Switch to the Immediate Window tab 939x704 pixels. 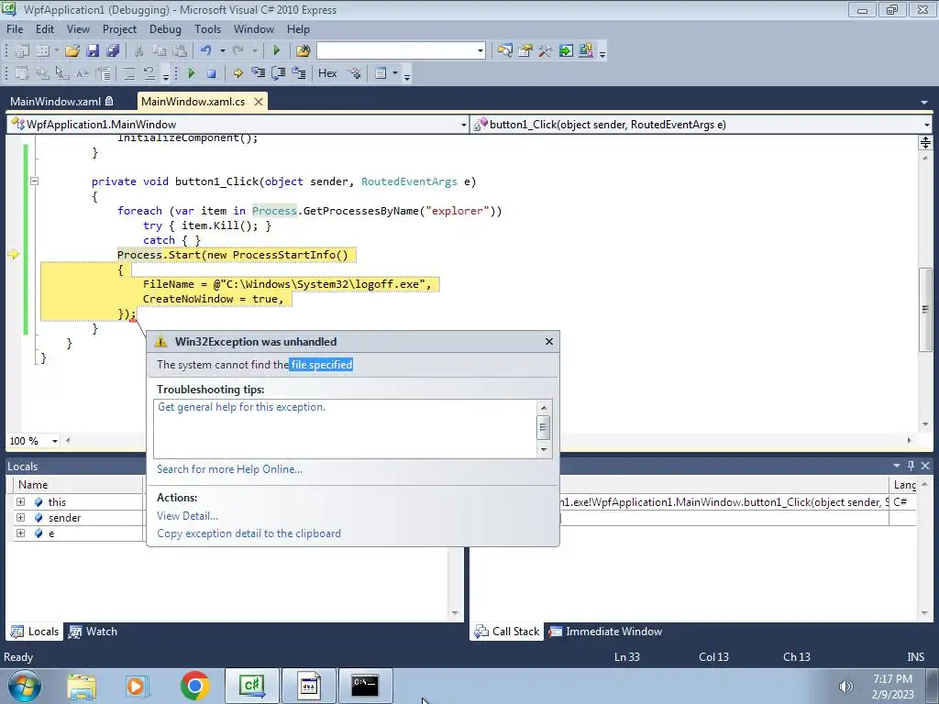(x=605, y=632)
